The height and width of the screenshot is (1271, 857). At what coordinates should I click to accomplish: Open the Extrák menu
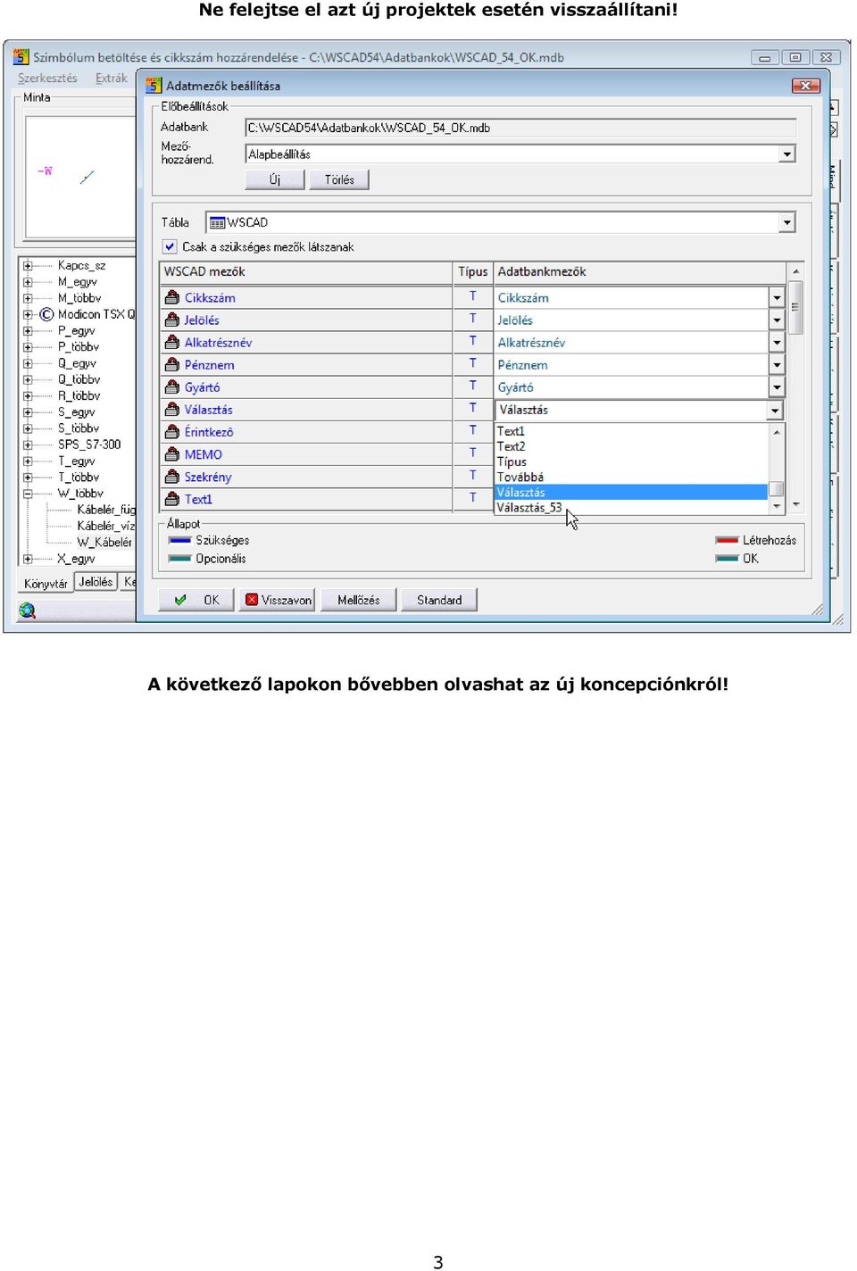(x=112, y=78)
